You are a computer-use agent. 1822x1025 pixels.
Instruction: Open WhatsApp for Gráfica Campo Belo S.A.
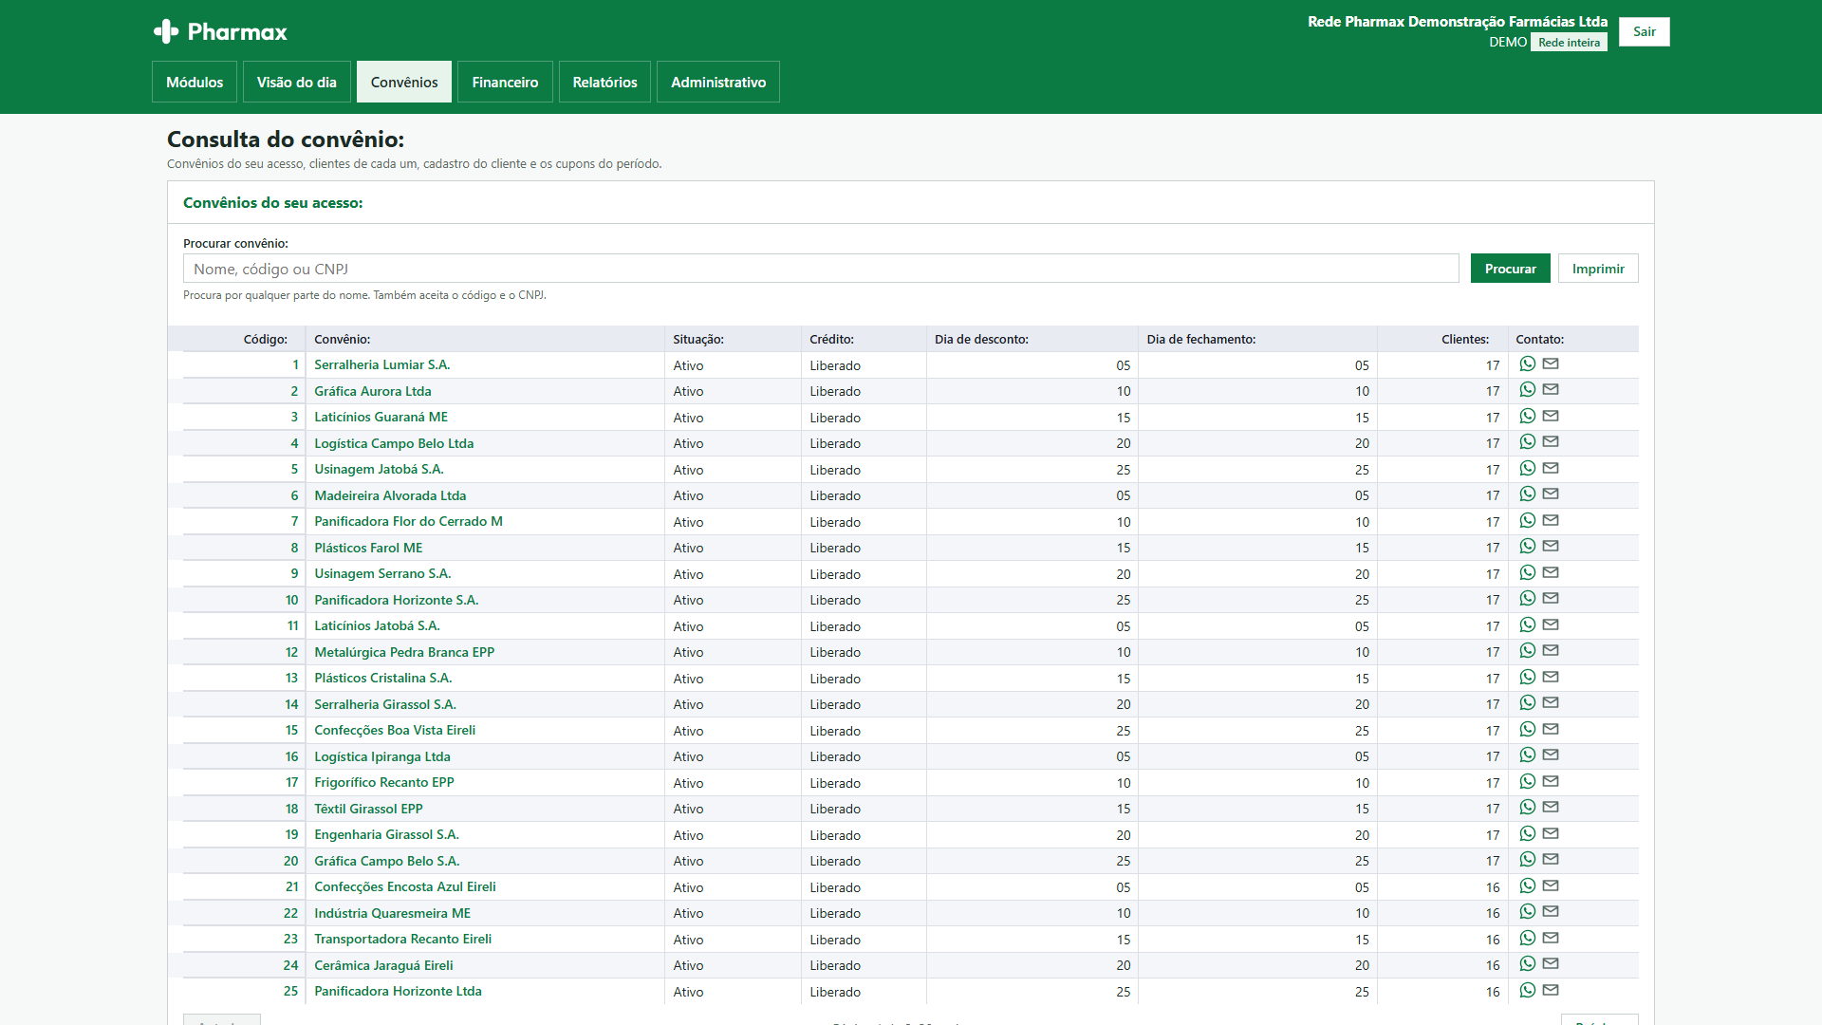click(x=1527, y=860)
